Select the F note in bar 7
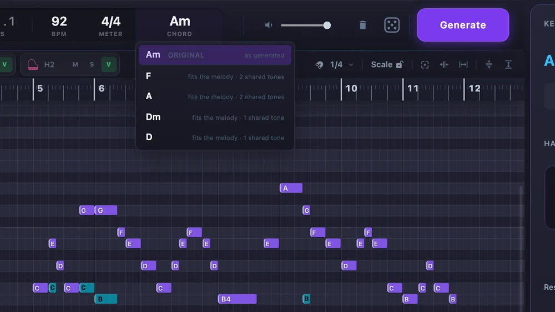 click(x=194, y=233)
